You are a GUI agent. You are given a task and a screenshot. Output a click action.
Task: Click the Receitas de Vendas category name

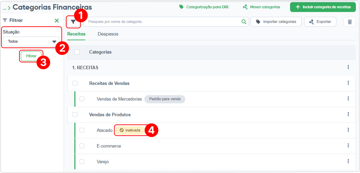pos(109,83)
